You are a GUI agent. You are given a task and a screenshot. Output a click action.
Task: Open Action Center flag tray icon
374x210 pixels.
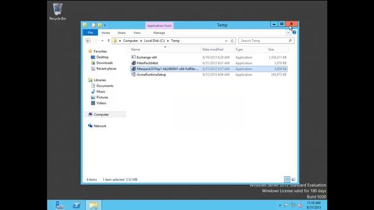[x=286, y=205]
